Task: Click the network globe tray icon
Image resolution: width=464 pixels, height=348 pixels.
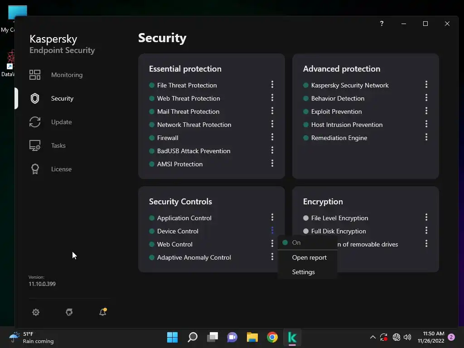Action: coord(396,337)
